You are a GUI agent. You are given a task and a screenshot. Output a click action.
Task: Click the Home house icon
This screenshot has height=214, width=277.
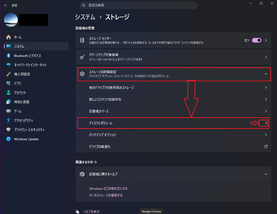tap(8, 37)
